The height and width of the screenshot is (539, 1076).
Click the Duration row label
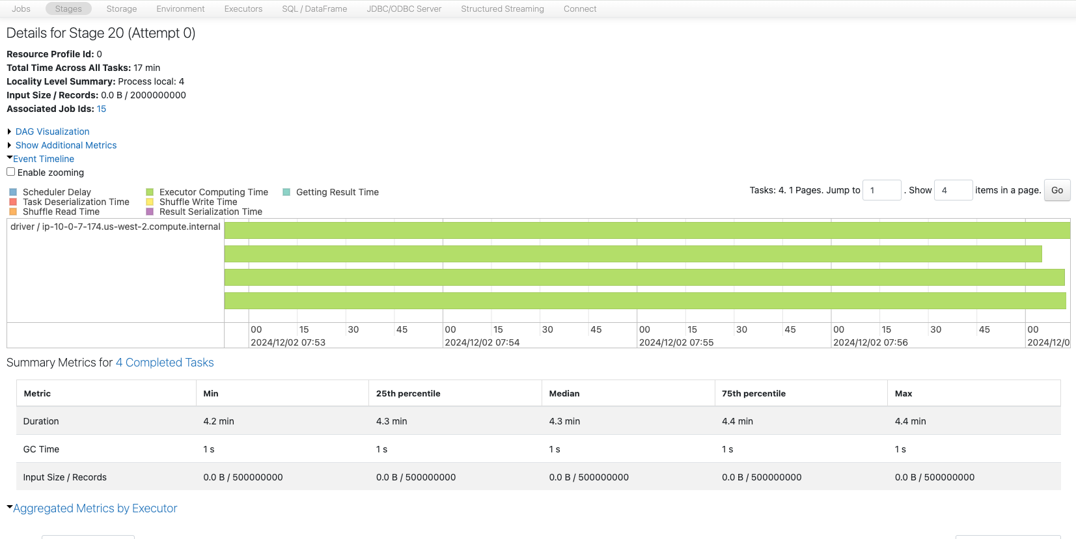pyautogui.click(x=41, y=421)
